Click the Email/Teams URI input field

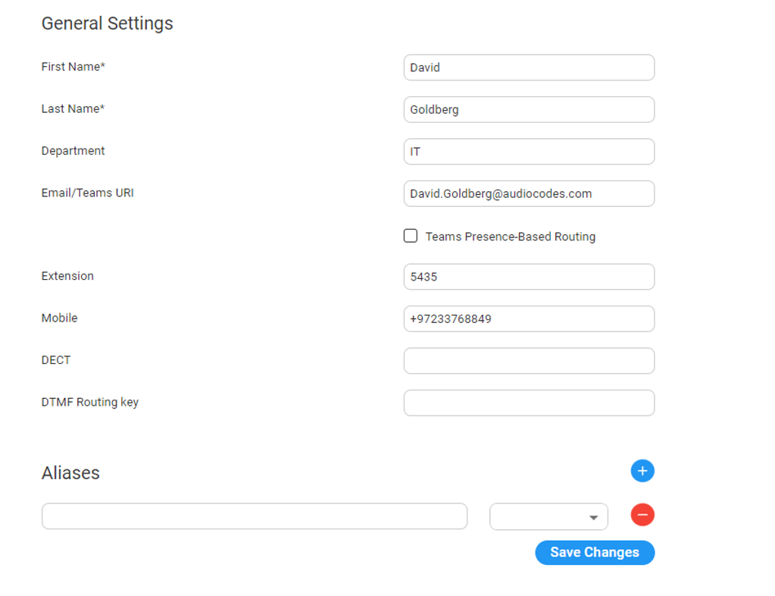pos(529,193)
